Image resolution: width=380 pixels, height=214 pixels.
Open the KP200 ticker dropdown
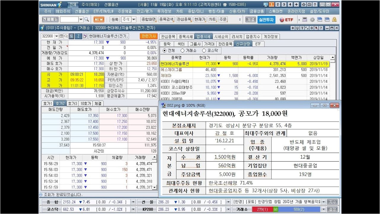point(228,209)
